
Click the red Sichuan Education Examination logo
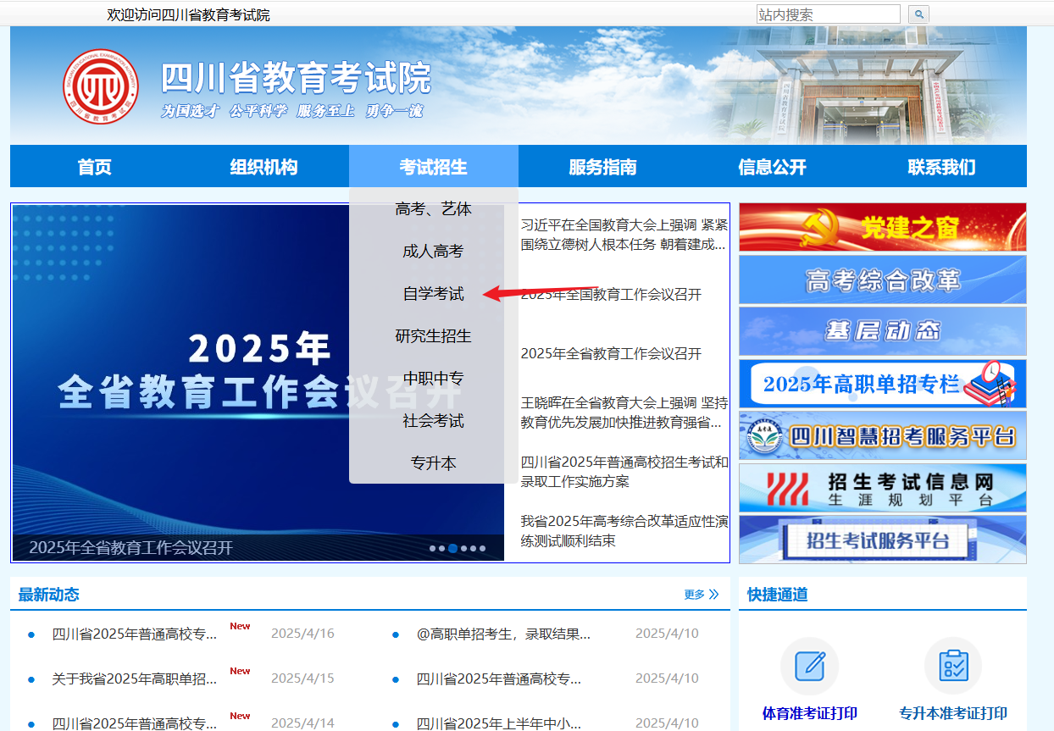[101, 86]
